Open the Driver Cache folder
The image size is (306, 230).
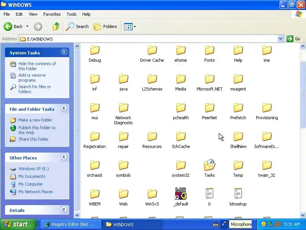[x=152, y=54]
